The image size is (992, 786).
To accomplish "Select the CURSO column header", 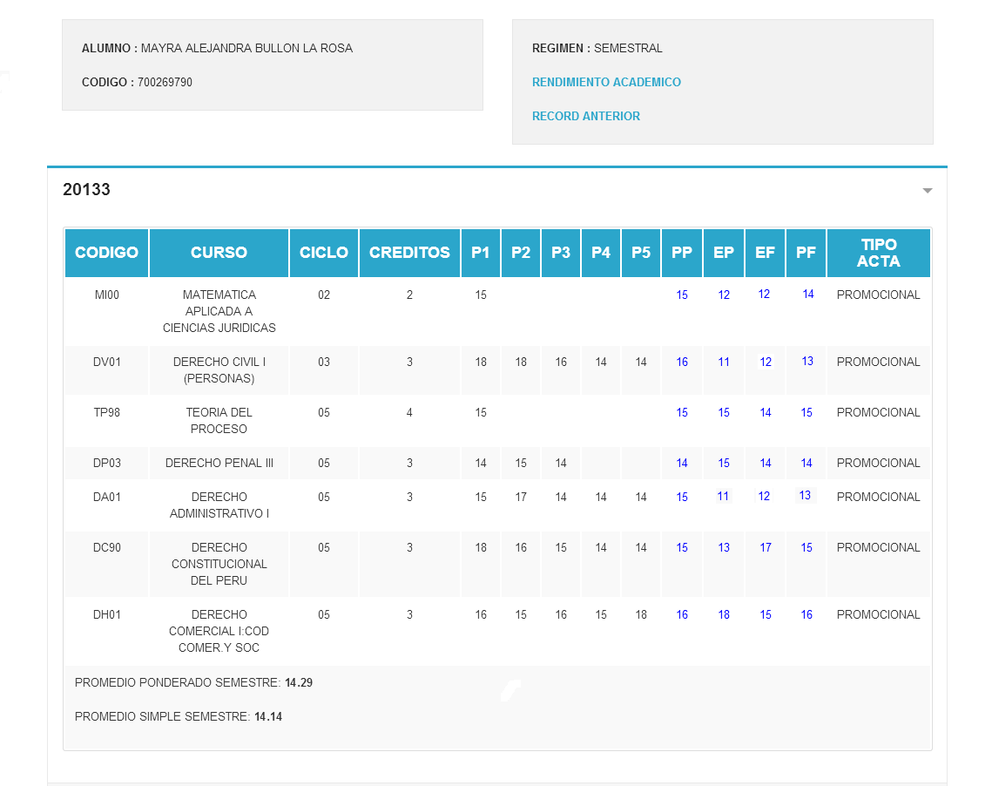I will click(x=219, y=252).
